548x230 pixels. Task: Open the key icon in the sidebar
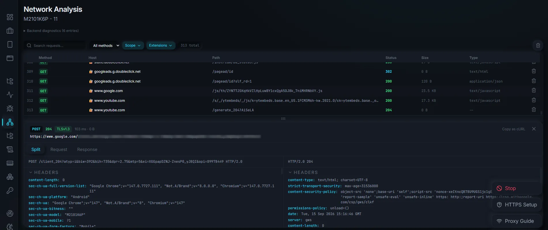10,190
